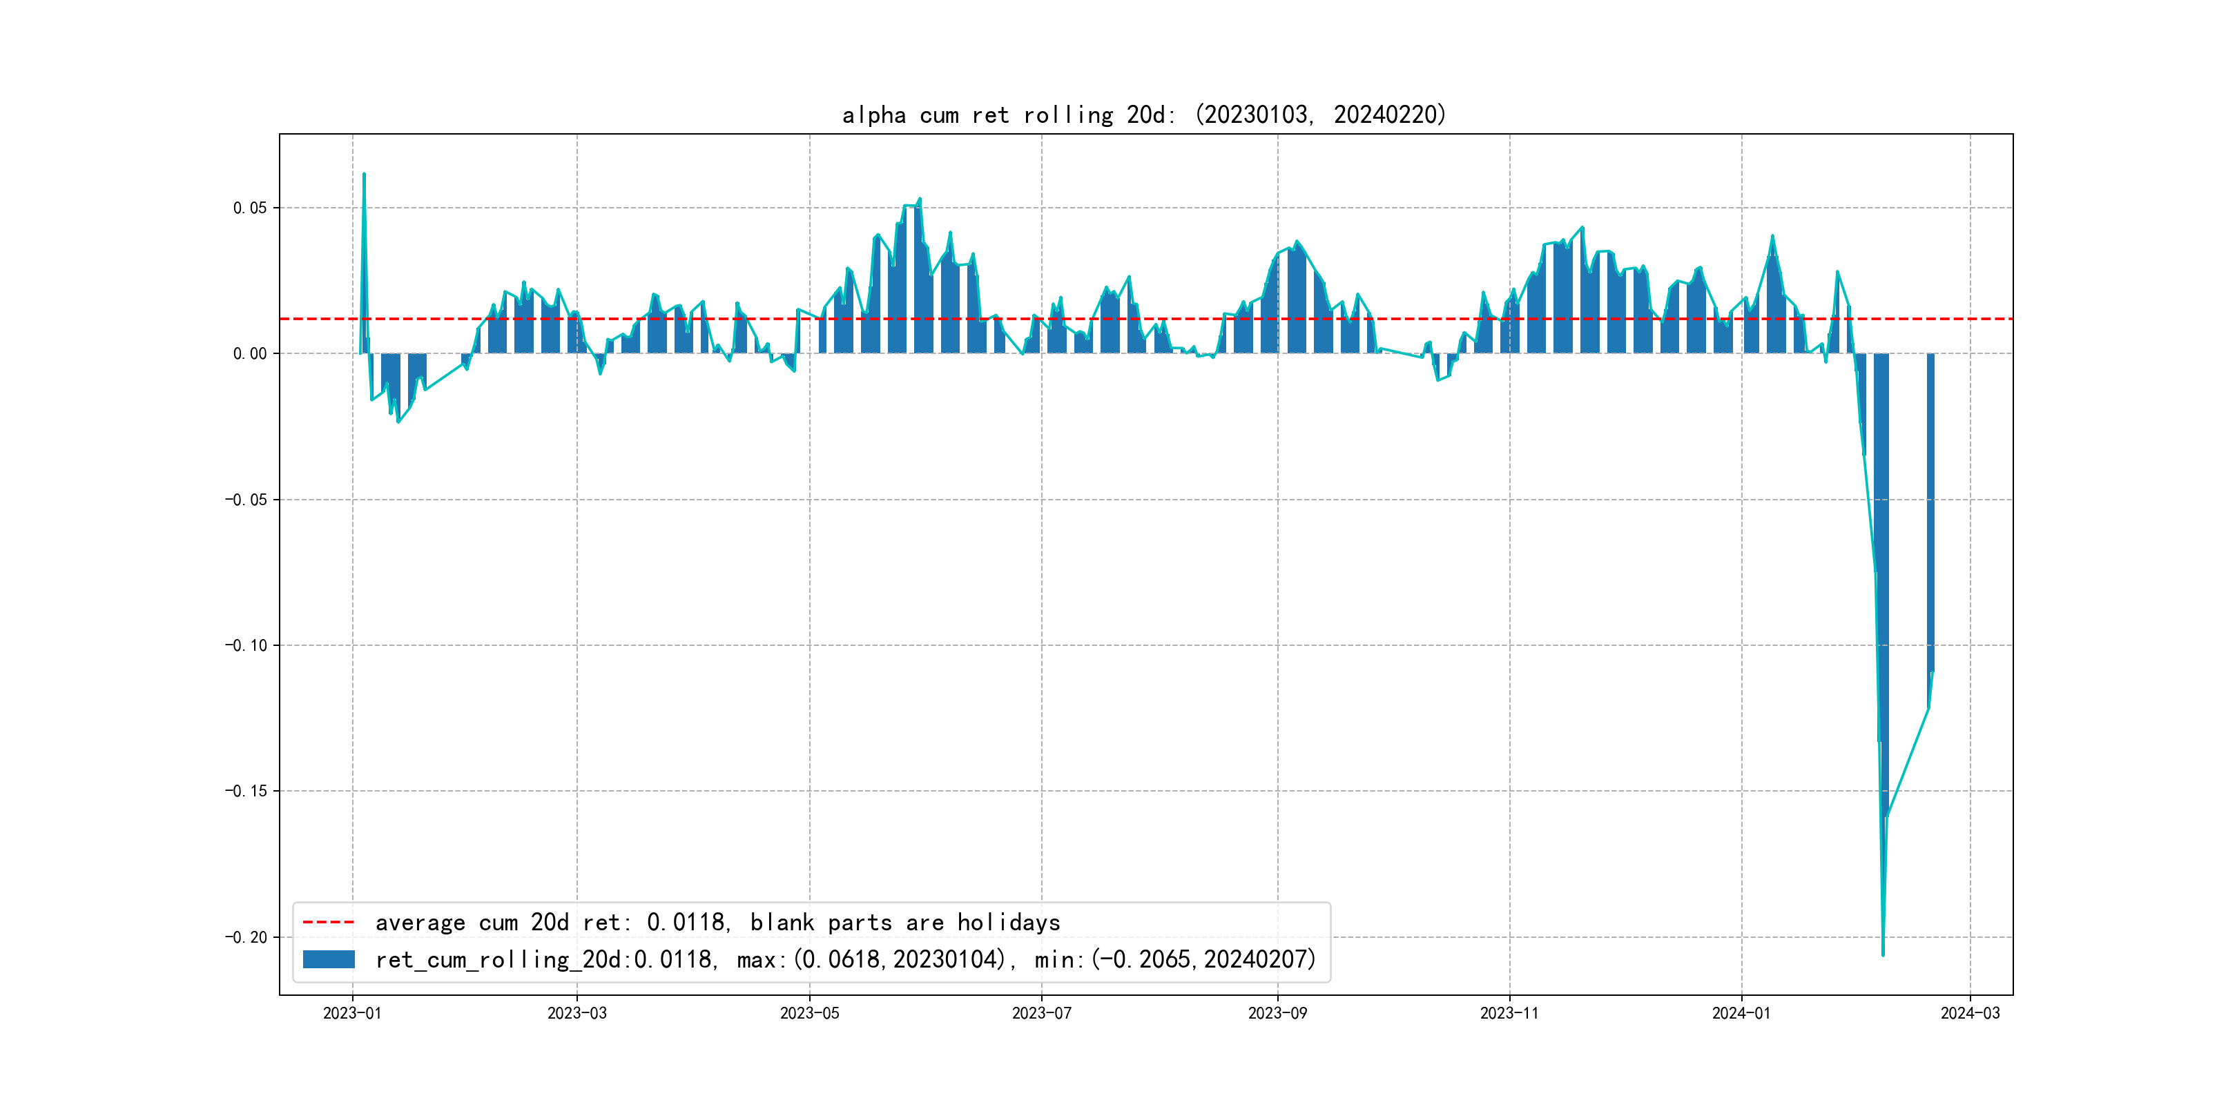Click the January 2023 maximum spike peak
2237x1118 pixels.
pyautogui.click(x=364, y=175)
